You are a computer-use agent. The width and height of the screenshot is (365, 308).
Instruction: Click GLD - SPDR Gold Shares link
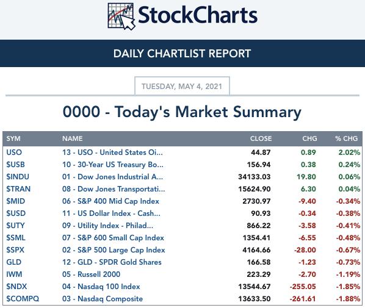112,262
